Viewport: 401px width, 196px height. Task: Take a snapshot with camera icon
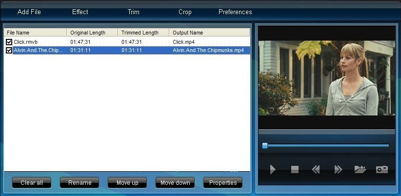(382, 169)
